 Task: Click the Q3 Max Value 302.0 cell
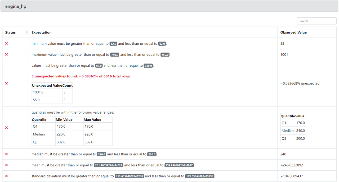click(89, 142)
